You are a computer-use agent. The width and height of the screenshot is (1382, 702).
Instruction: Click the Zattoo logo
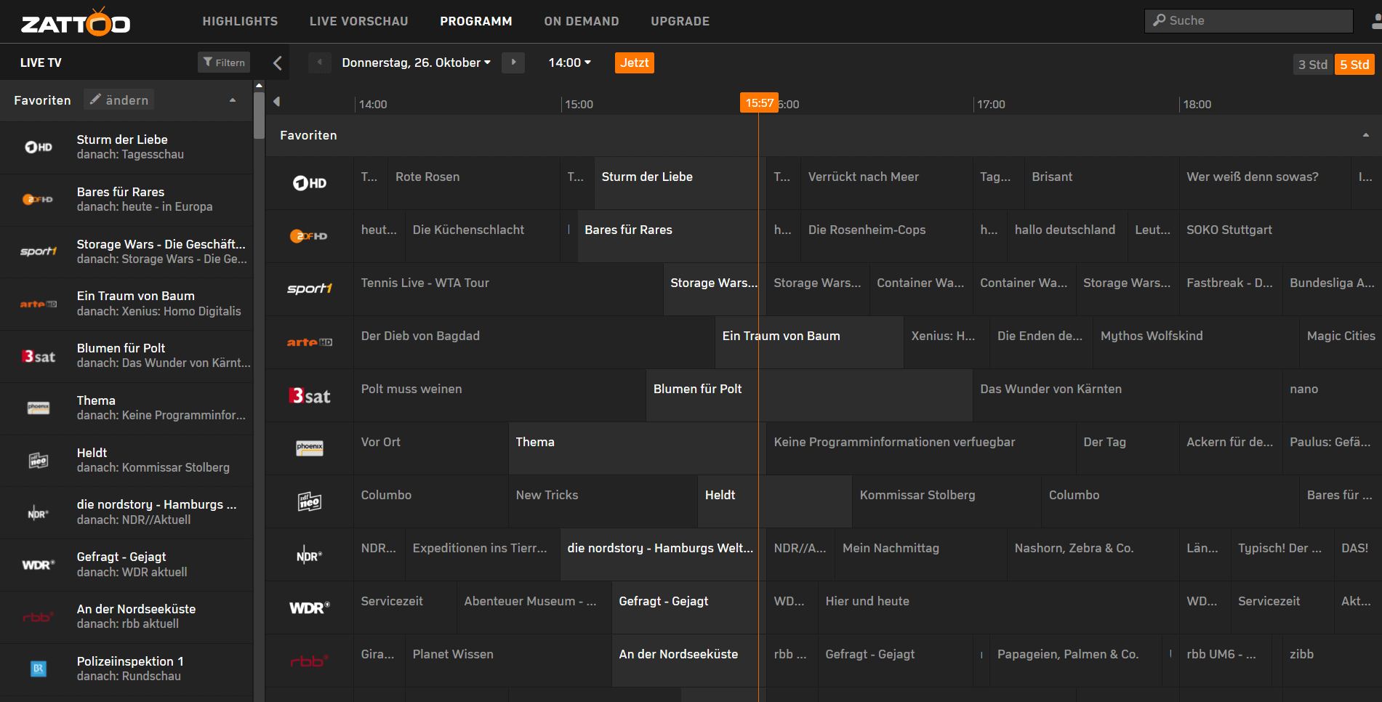[x=76, y=22]
